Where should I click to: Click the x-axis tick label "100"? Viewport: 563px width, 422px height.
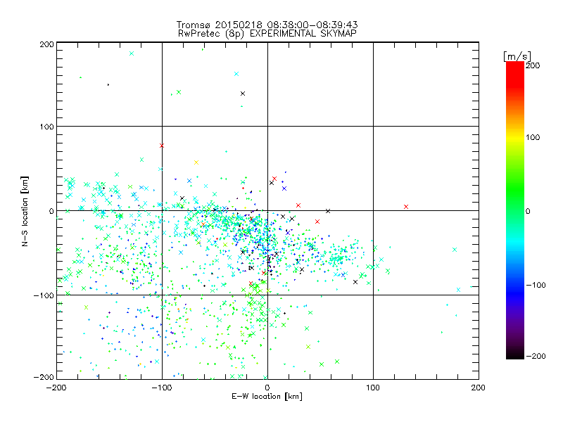373,388
